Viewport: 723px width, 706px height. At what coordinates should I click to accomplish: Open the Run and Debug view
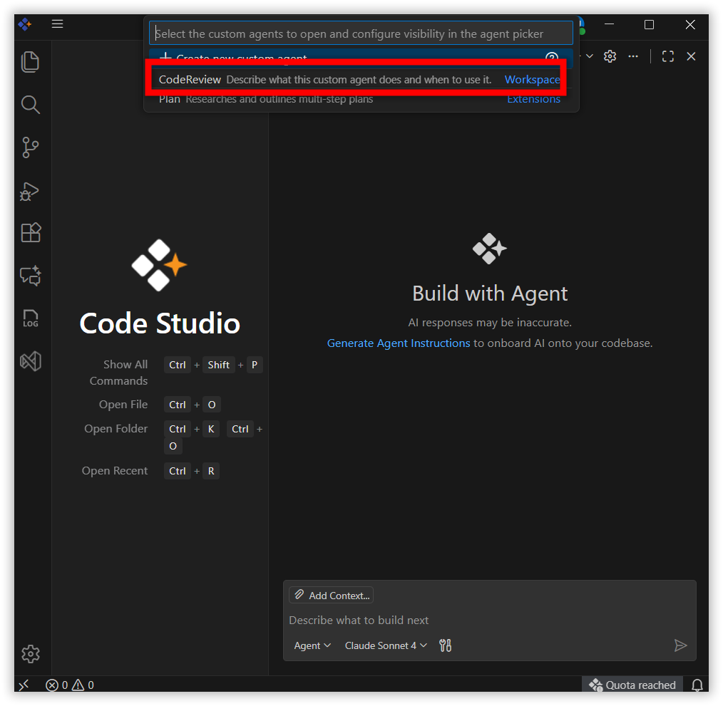click(x=30, y=191)
